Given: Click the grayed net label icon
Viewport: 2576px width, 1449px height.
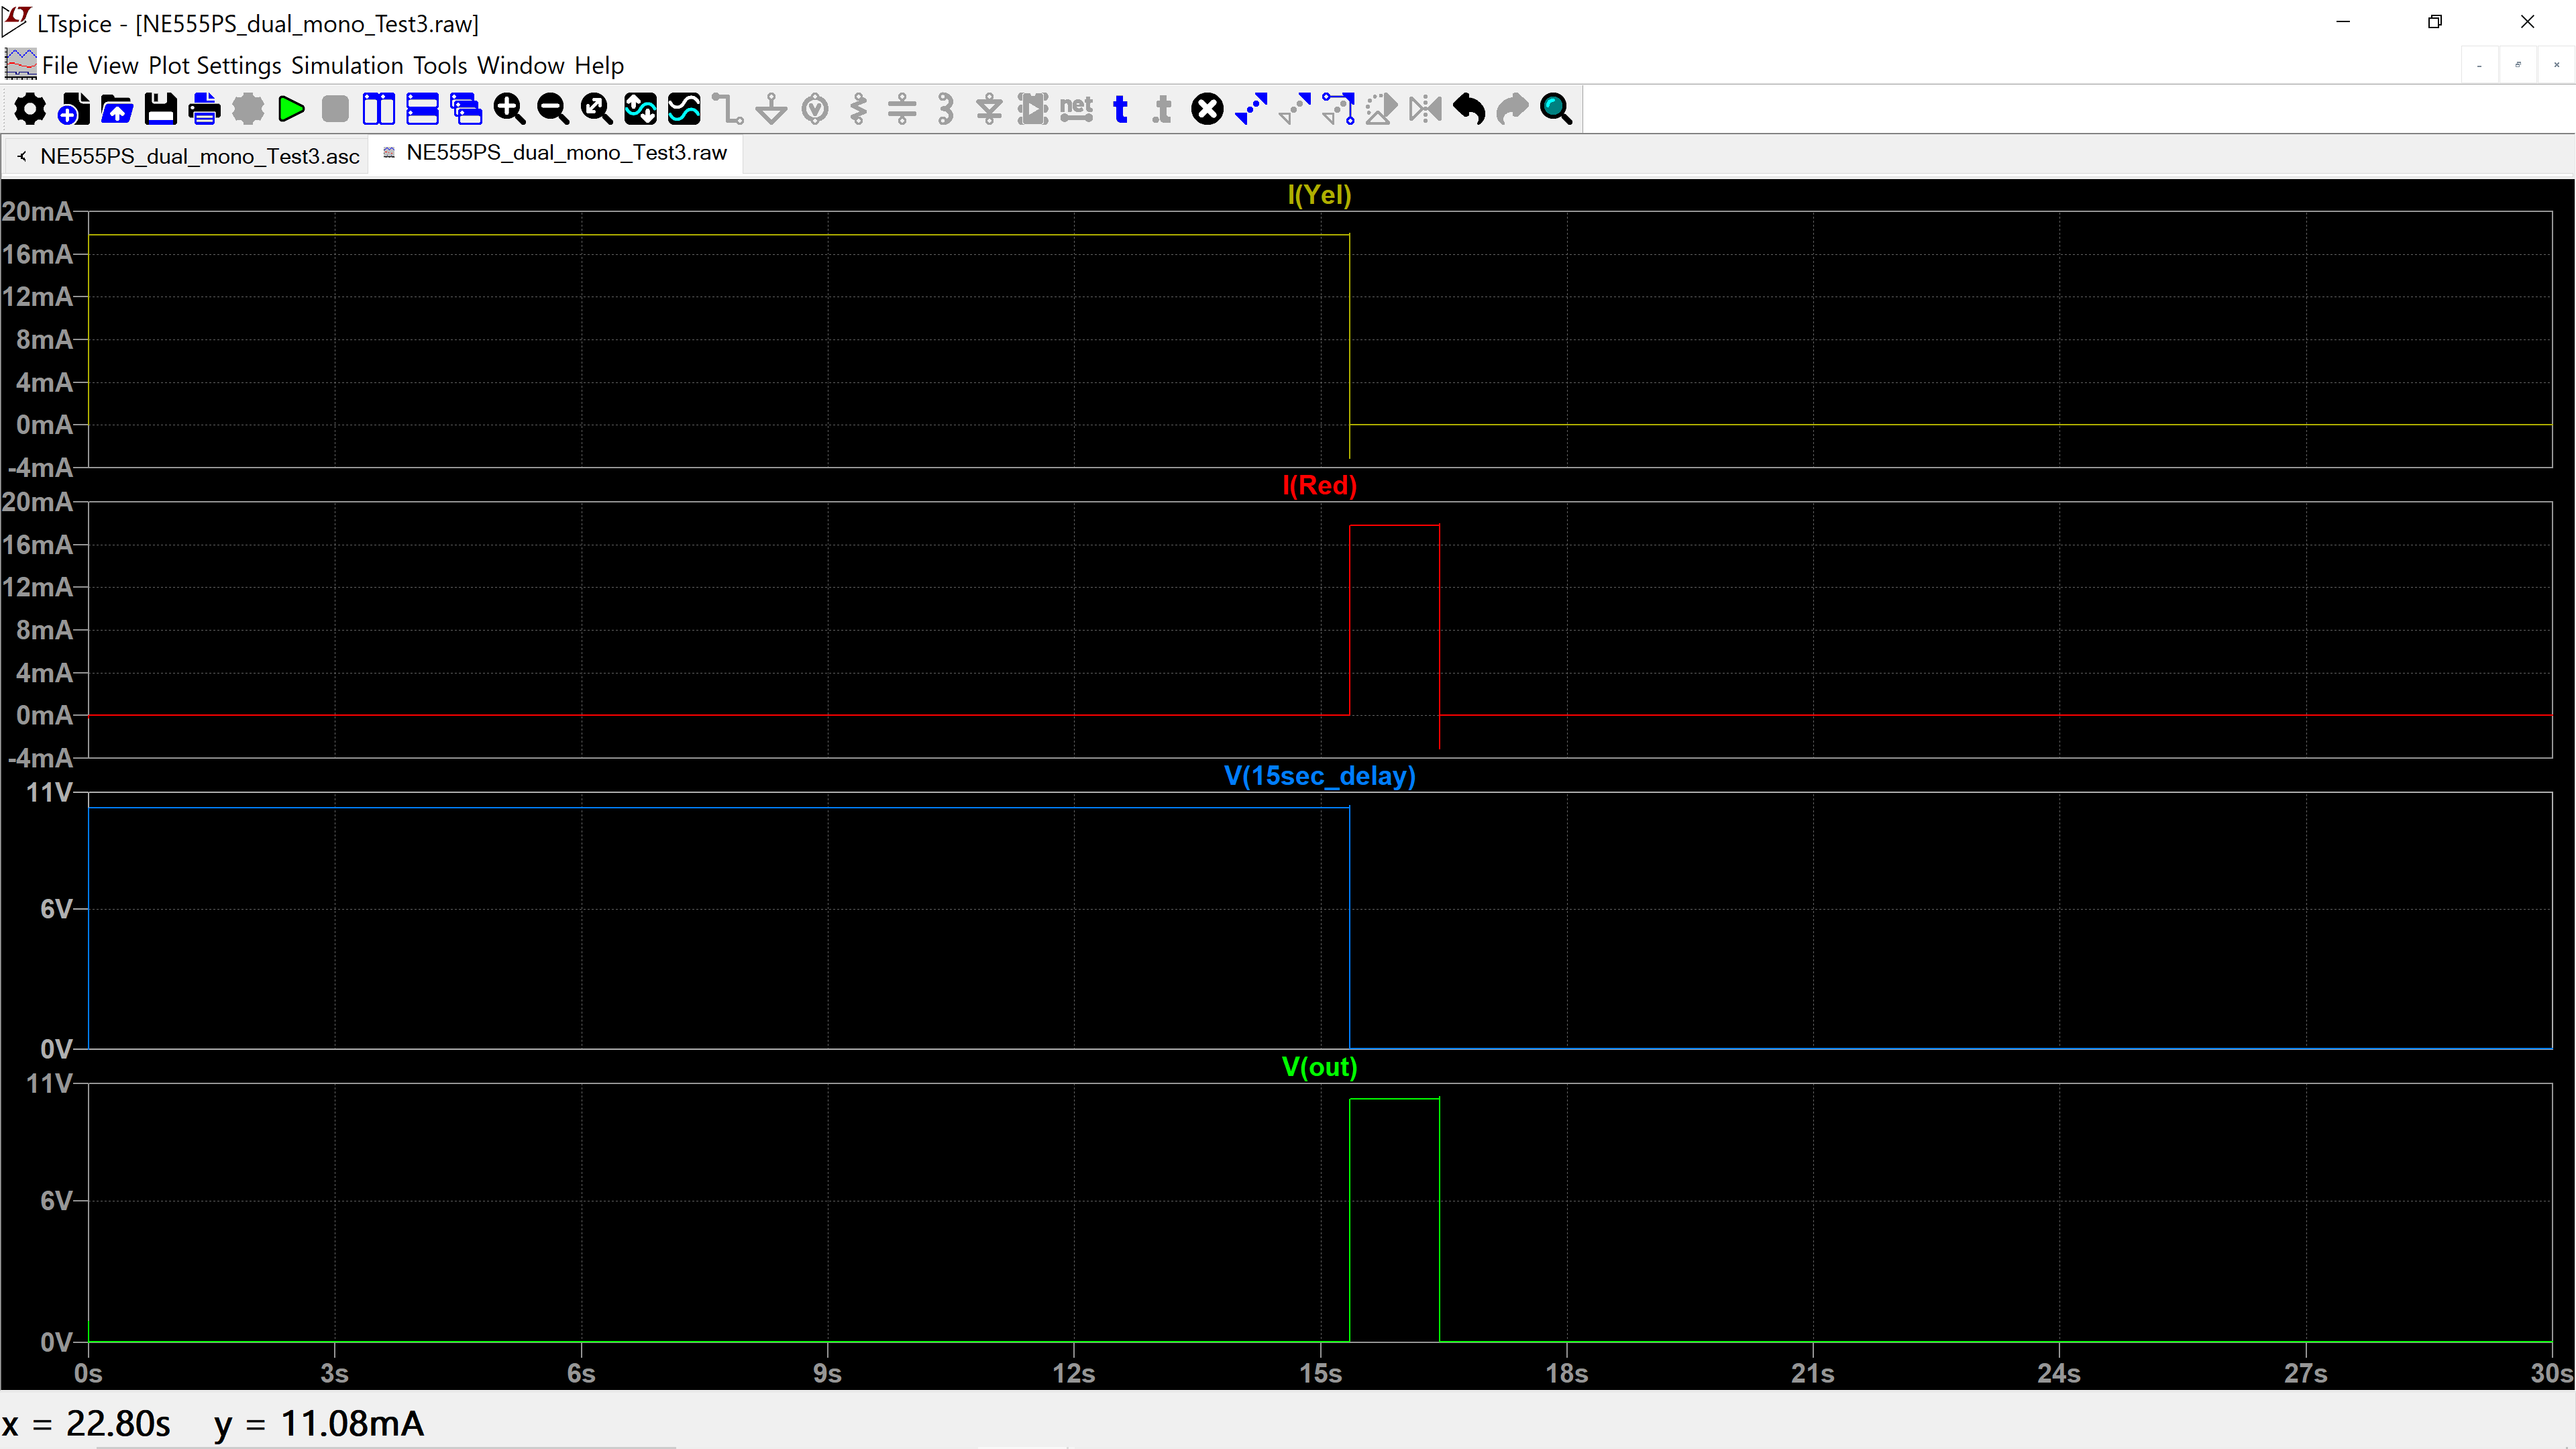Looking at the screenshot, I should (x=1077, y=109).
